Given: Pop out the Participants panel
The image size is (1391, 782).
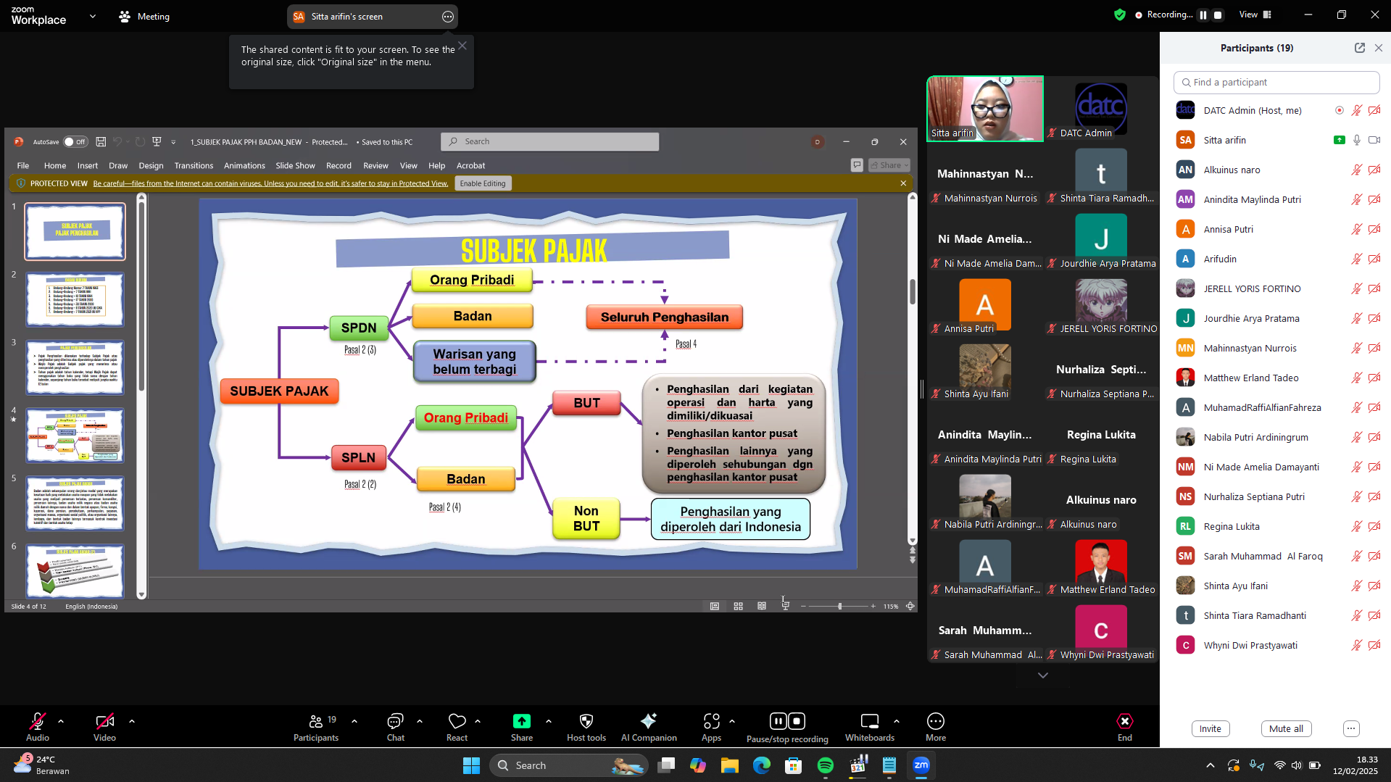Looking at the screenshot, I should tap(1359, 48).
